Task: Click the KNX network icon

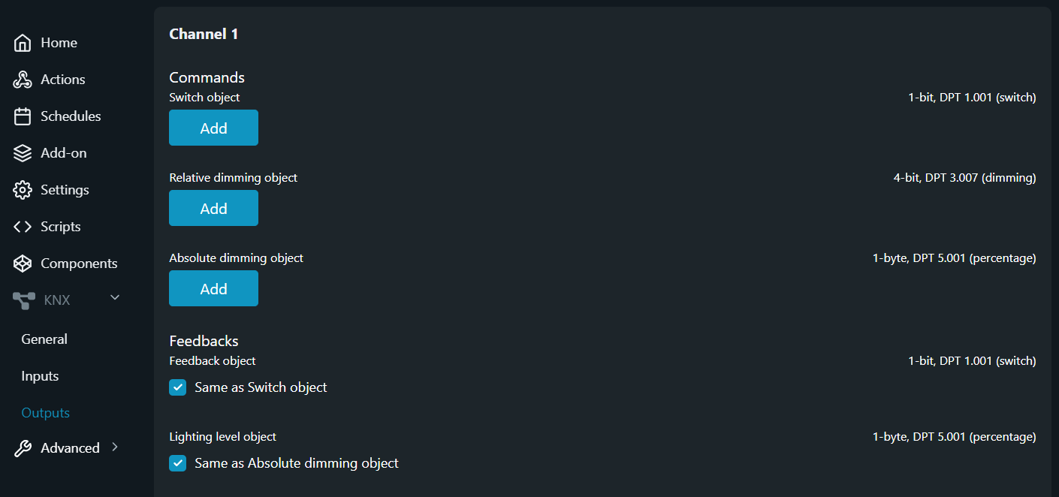Action: pos(23,300)
